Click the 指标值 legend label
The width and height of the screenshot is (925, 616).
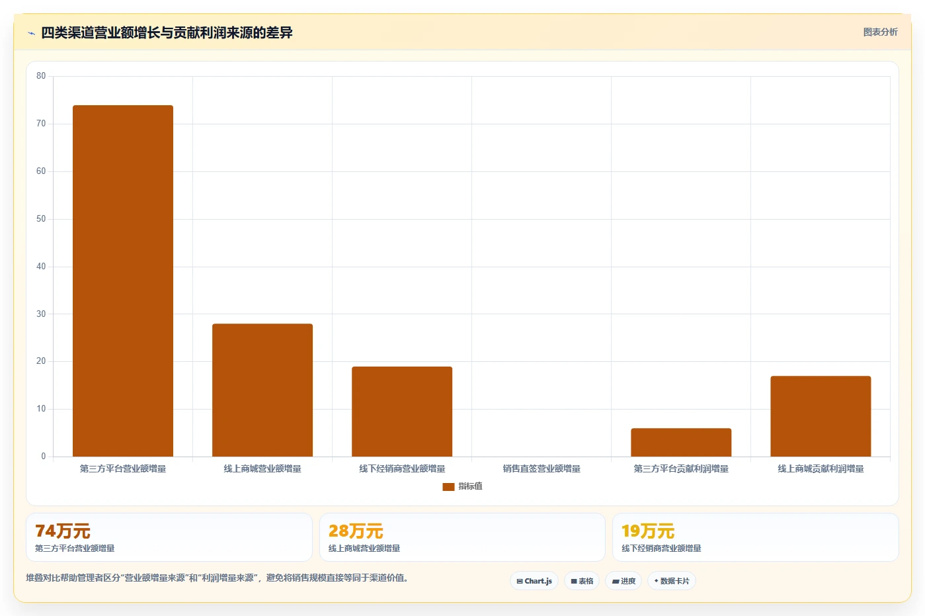[x=470, y=486]
